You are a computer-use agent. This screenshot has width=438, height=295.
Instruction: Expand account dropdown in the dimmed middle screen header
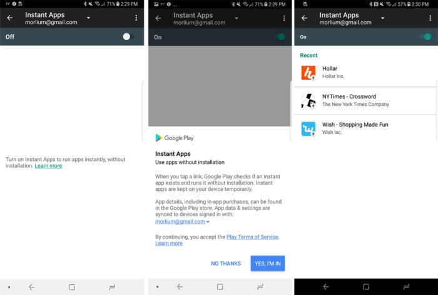(237, 18)
